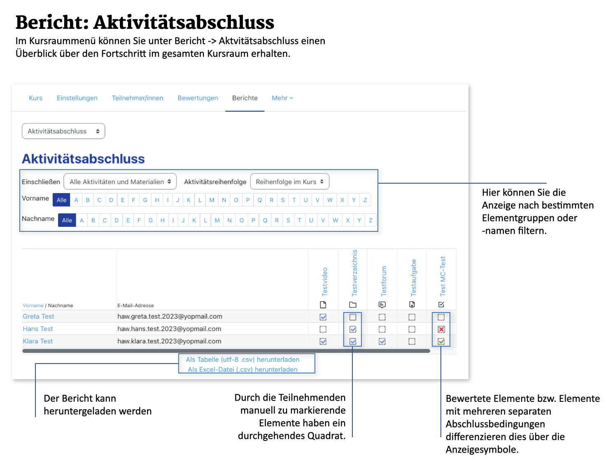Toggle Hans's Testverzeichnis completion checkbox

click(x=353, y=329)
